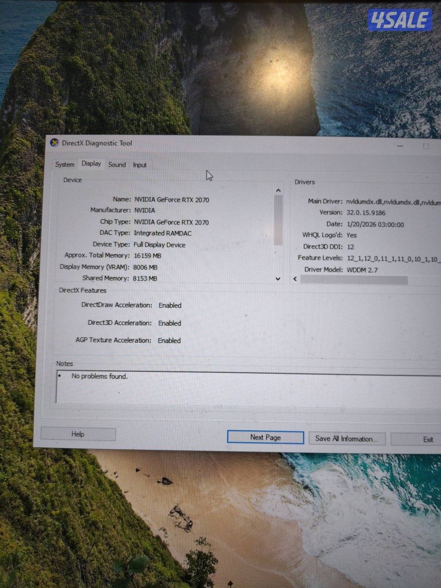Viewport: 441px width, 588px height.
Task: Click the Name value NVIDIA GeForce RTX 2070
Action: [x=172, y=200]
